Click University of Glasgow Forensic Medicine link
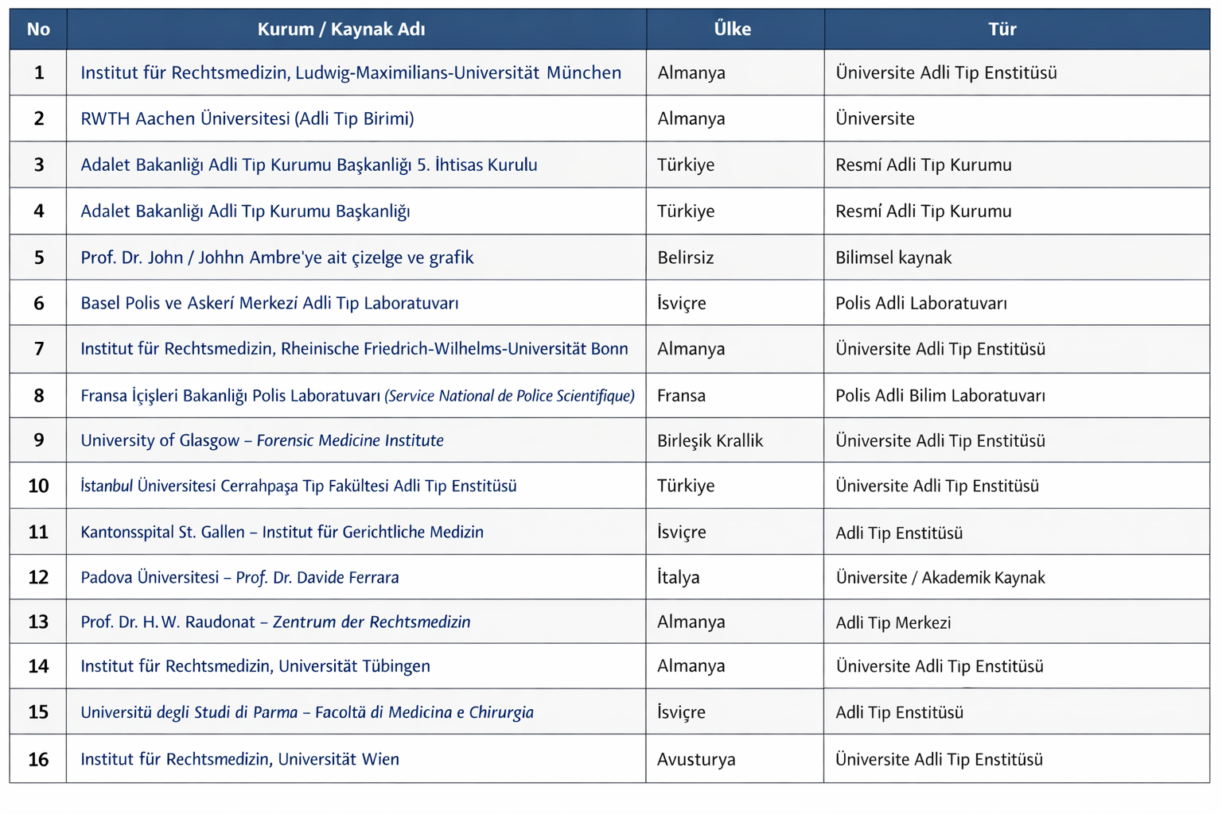The width and height of the screenshot is (1222, 814). pyautogui.click(x=262, y=440)
